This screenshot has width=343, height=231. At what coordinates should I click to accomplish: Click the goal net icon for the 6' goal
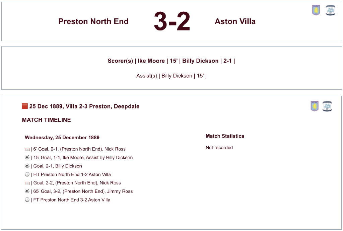pyautogui.click(x=27, y=149)
